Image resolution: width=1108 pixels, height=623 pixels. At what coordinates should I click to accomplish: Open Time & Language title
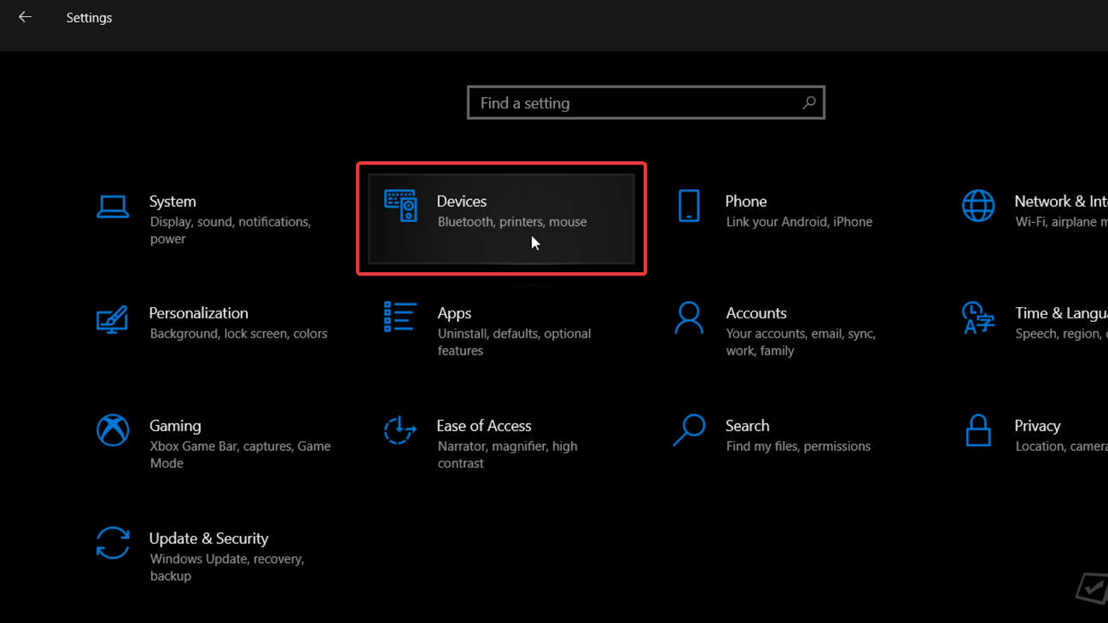pyautogui.click(x=1061, y=313)
